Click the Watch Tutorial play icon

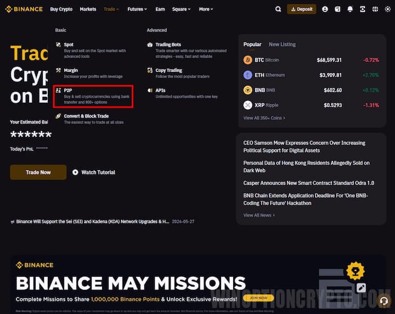click(76, 172)
